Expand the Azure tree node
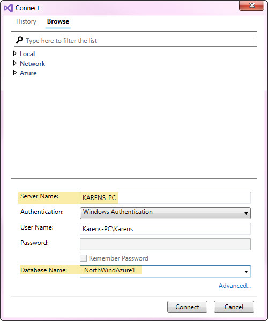Image resolution: width=268 pixels, height=321 pixels. click(x=15, y=73)
